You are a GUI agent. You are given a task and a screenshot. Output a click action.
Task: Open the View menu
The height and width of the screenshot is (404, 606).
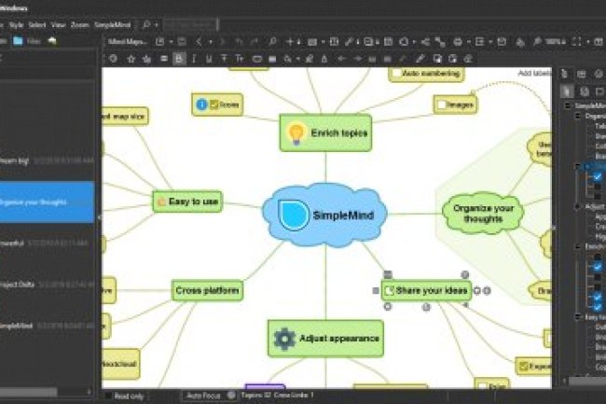[58, 25]
